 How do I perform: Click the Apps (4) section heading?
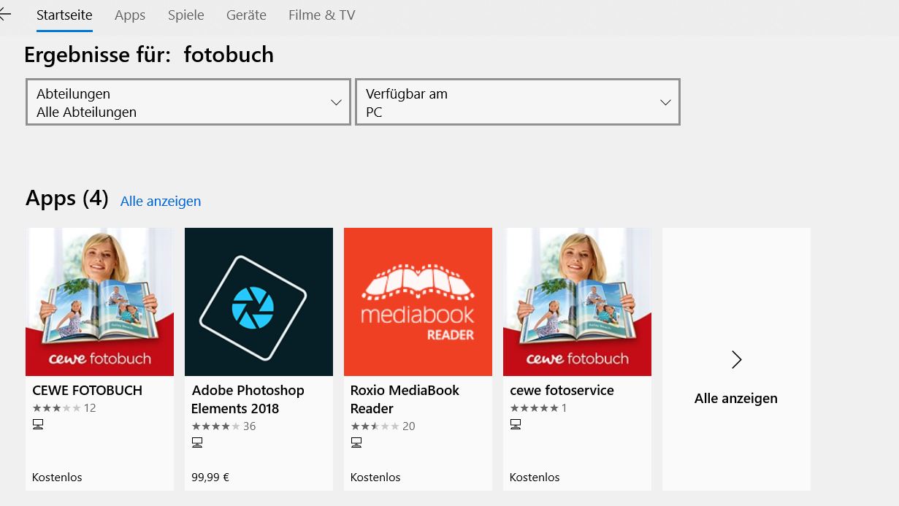[66, 199]
